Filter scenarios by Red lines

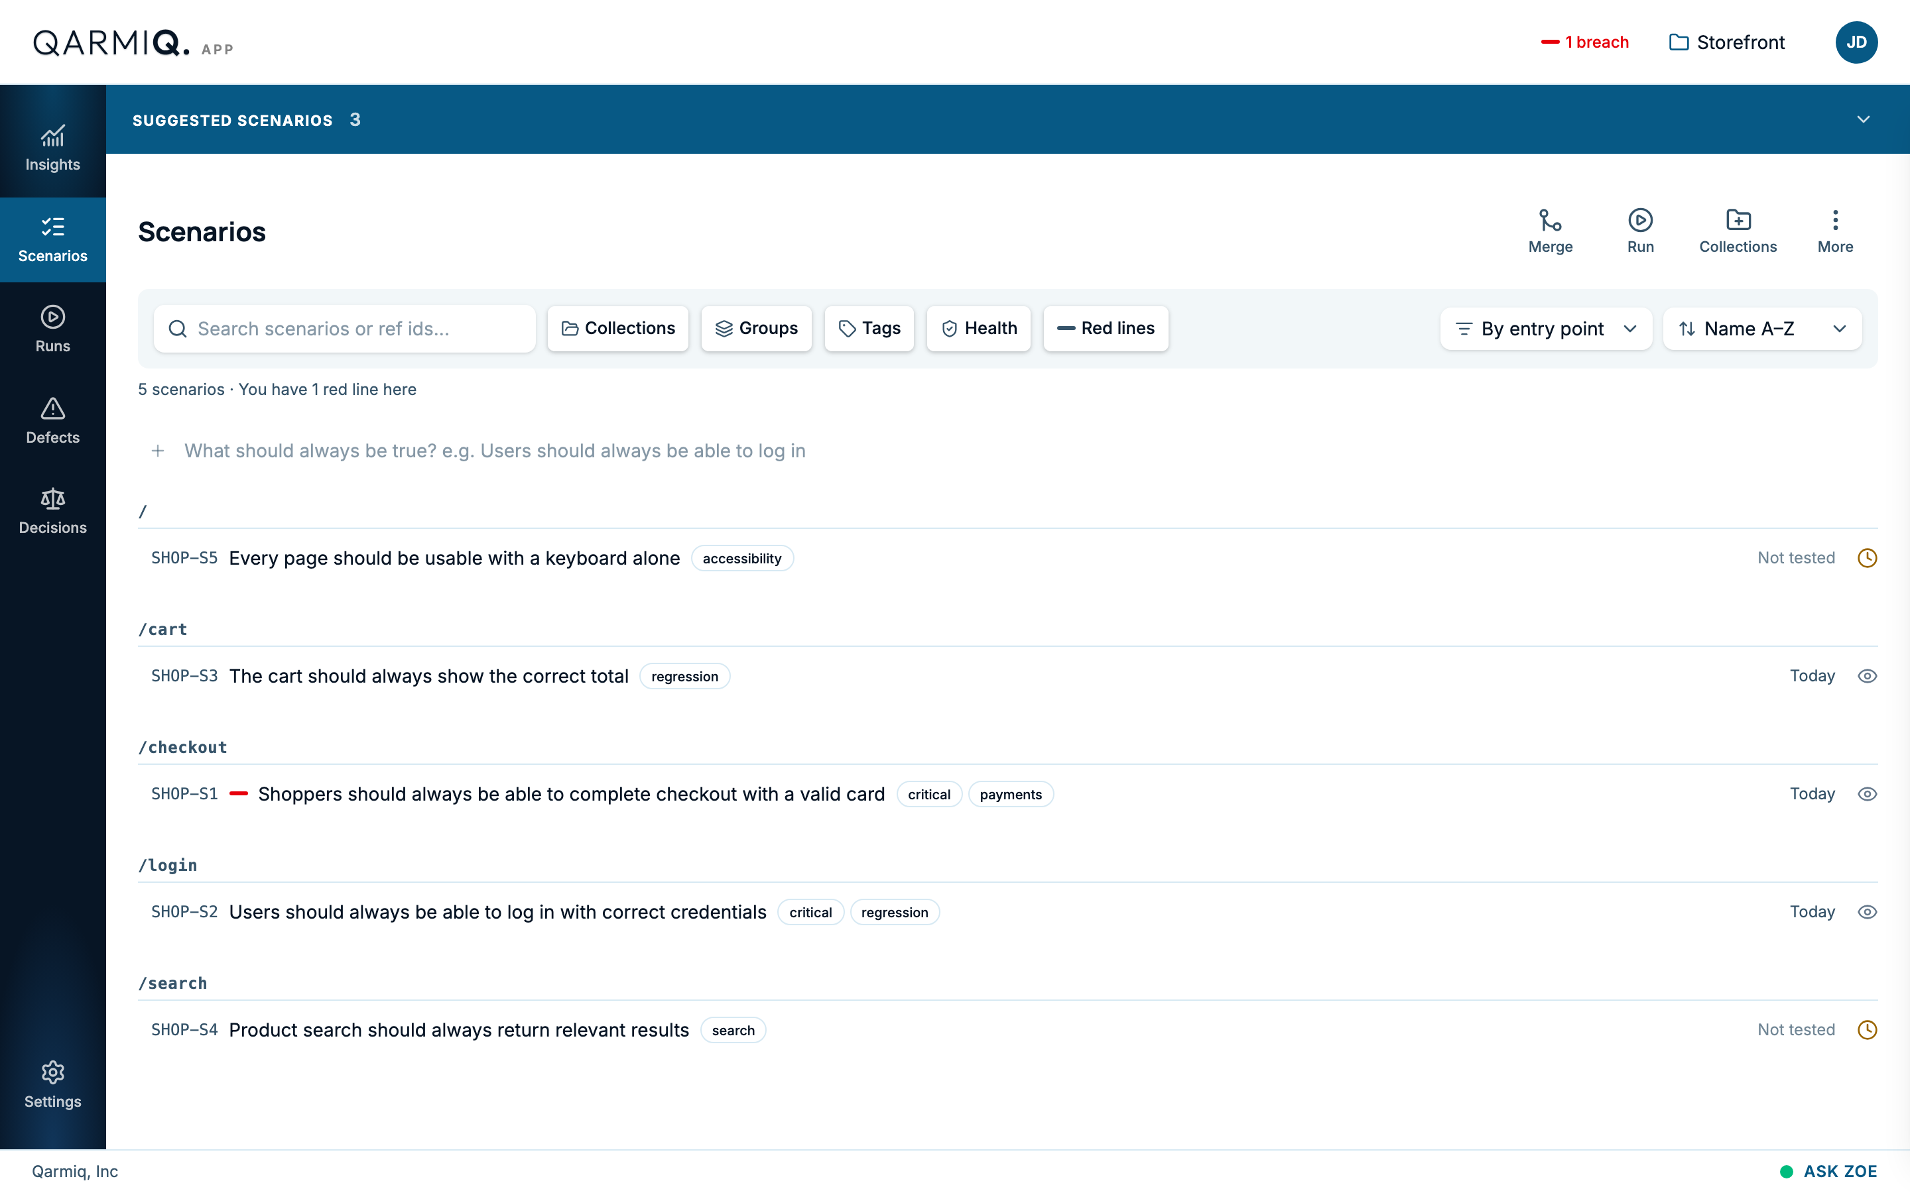coord(1105,328)
